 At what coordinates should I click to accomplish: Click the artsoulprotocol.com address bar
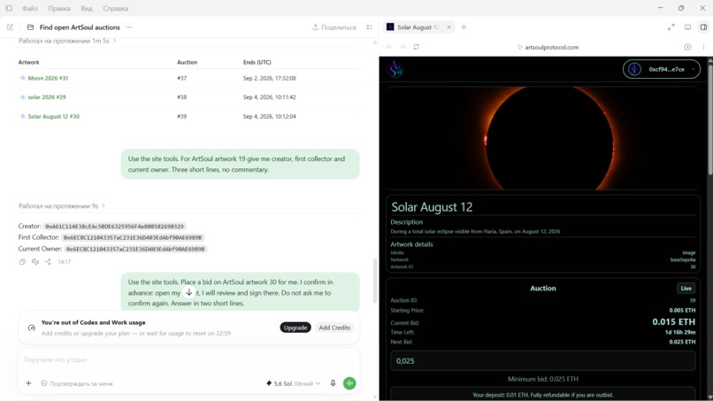tap(548, 47)
